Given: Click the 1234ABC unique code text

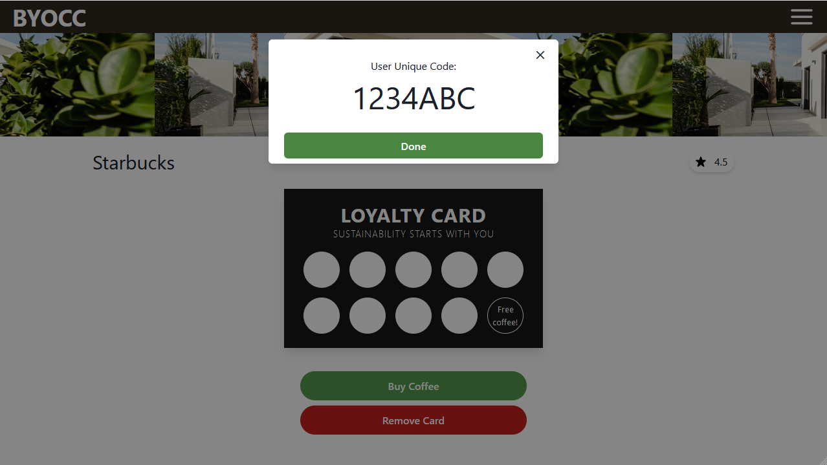Looking at the screenshot, I should click(413, 99).
